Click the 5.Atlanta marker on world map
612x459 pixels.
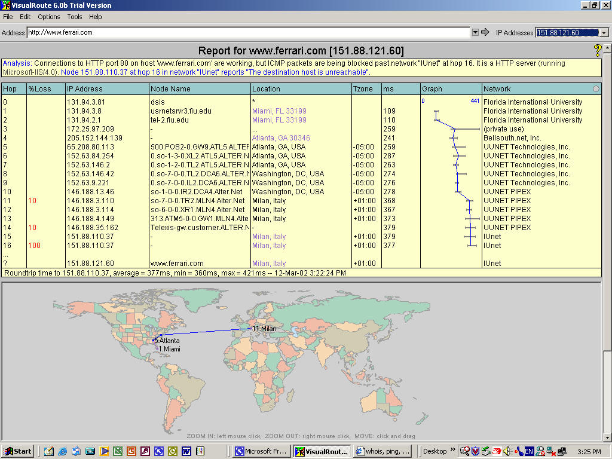tap(167, 341)
